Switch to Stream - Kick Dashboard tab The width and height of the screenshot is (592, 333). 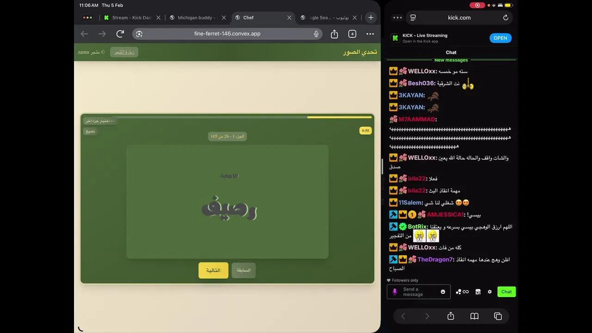click(132, 18)
